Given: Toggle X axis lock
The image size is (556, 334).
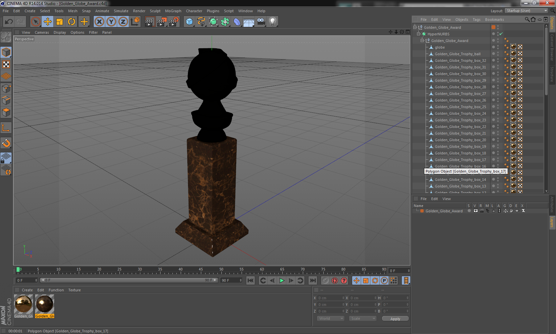Looking at the screenshot, I should click(x=99, y=22).
